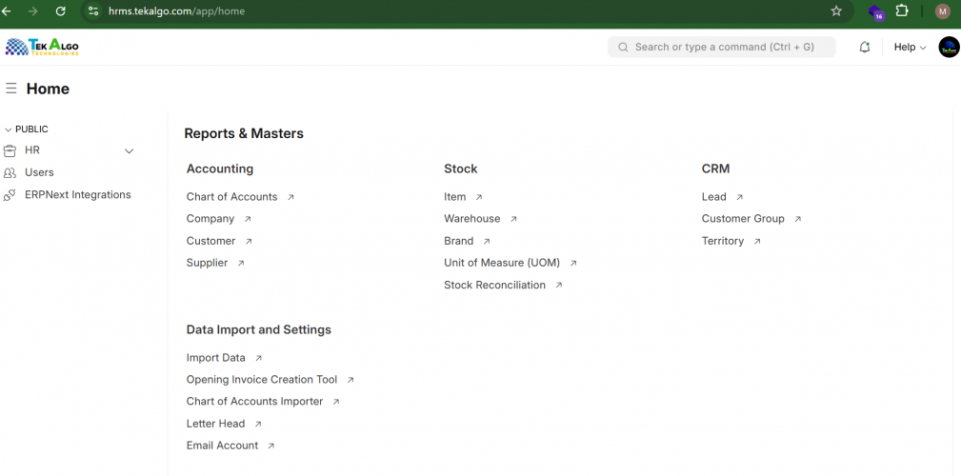Open the Customer link

[x=210, y=242]
